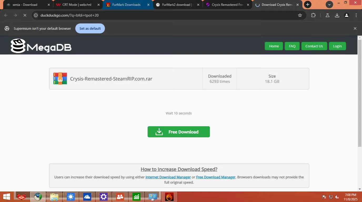Stop loading the page
Image resolution: width=362 pixels, height=202 pixels.
coord(25,15)
